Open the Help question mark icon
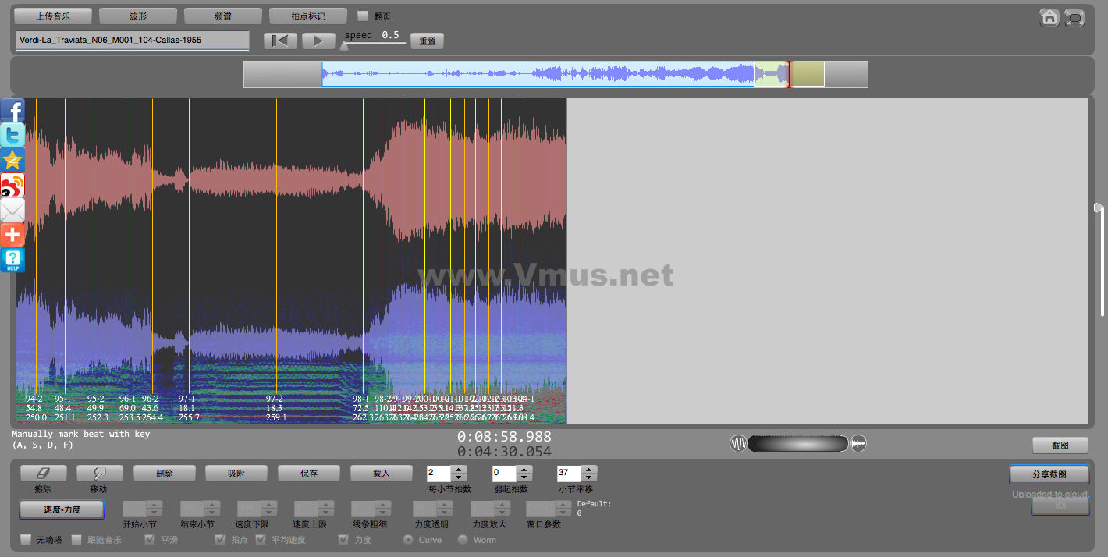1108x557 pixels. click(x=12, y=261)
